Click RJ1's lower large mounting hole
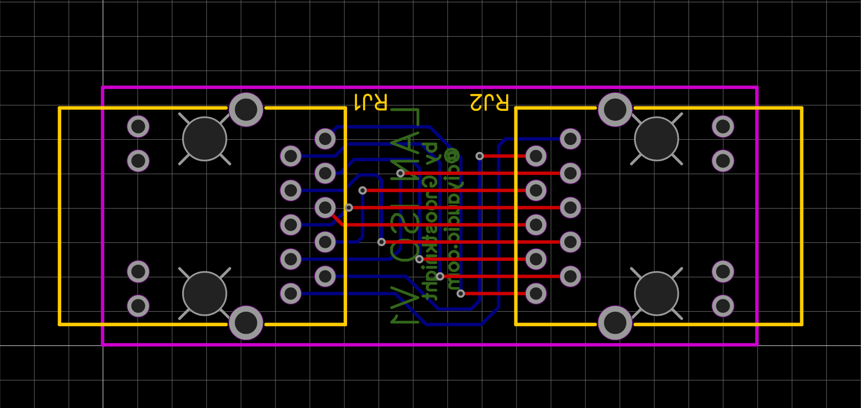Image resolution: width=861 pixels, height=408 pixels. click(x=205, y=294)
